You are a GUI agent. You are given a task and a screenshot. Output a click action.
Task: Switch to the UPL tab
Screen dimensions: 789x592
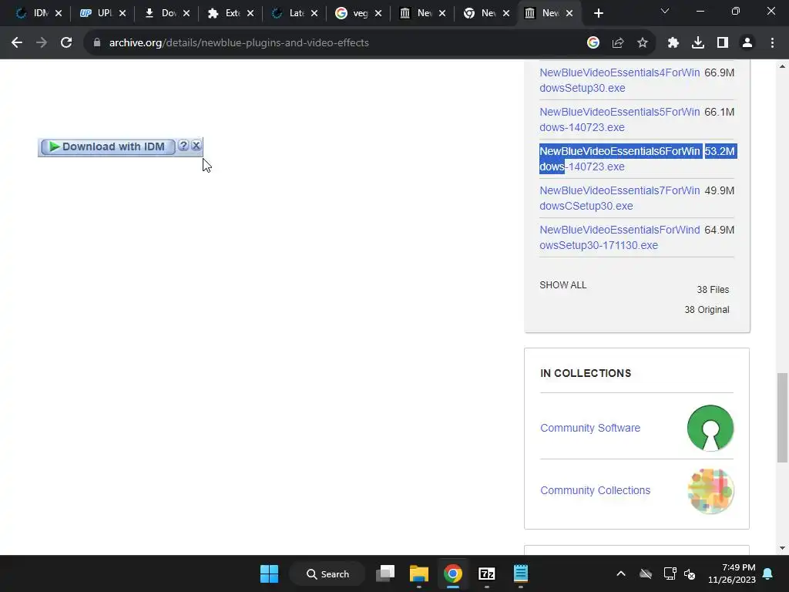pyautogui.click(x=96, y=13)
